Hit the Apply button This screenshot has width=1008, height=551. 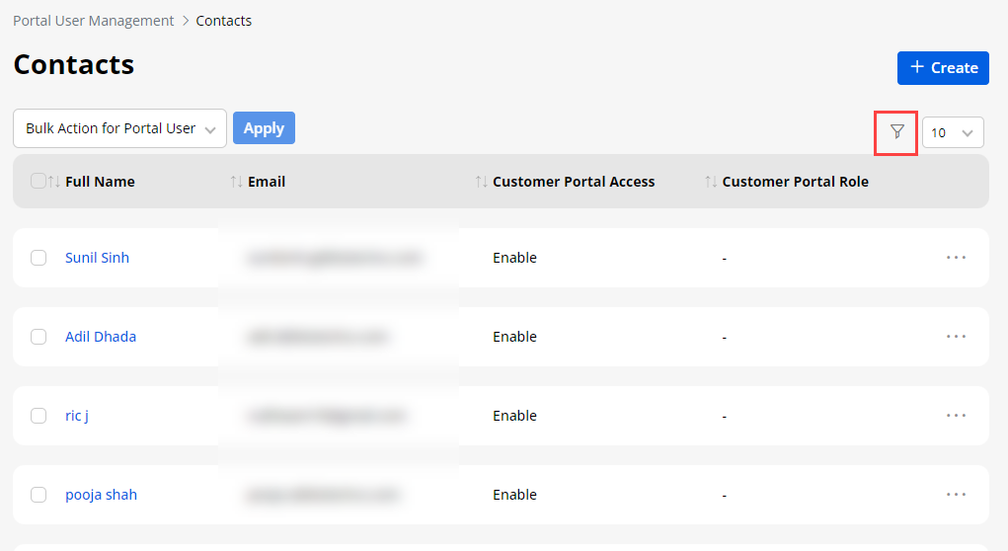(264, 128)
